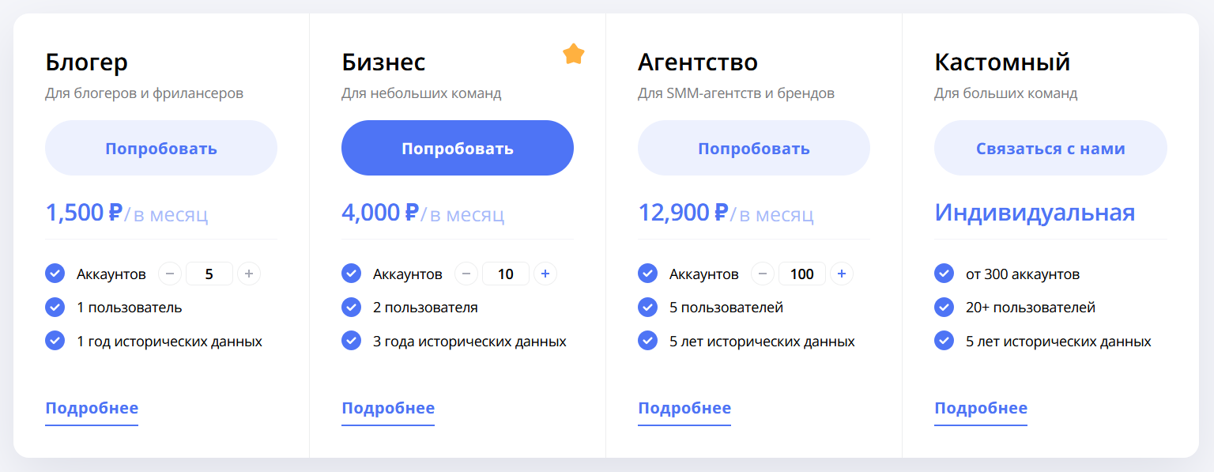The image size is (1214, 472).
Task: Open Подробнее under Кастомный plan
Action: tap(981, 409)
